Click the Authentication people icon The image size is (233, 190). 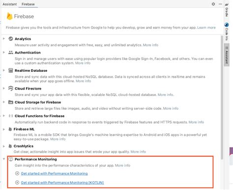(x=11, y=53)
